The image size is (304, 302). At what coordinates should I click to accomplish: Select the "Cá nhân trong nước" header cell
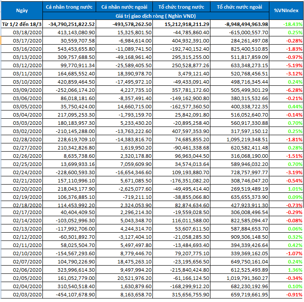pyautogui.click(x=70, y=8)
